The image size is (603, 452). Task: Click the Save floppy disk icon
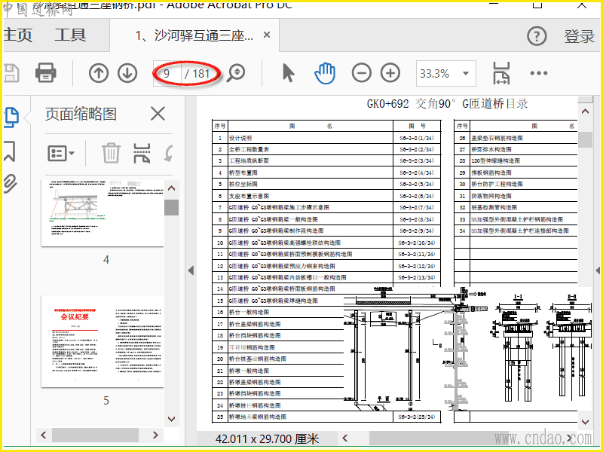coord(11,73)
